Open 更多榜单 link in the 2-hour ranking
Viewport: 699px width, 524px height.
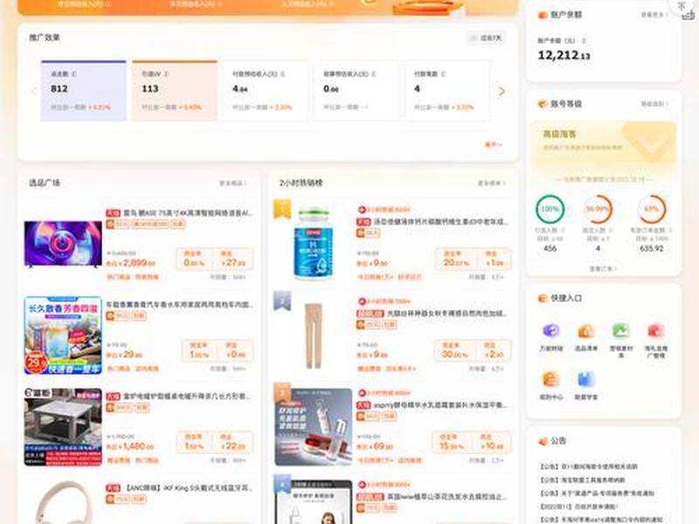point(492,183)
